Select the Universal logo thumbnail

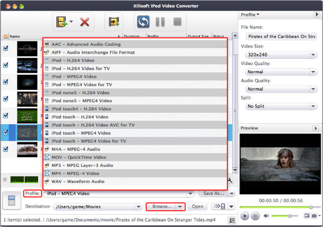click(27, 48)
